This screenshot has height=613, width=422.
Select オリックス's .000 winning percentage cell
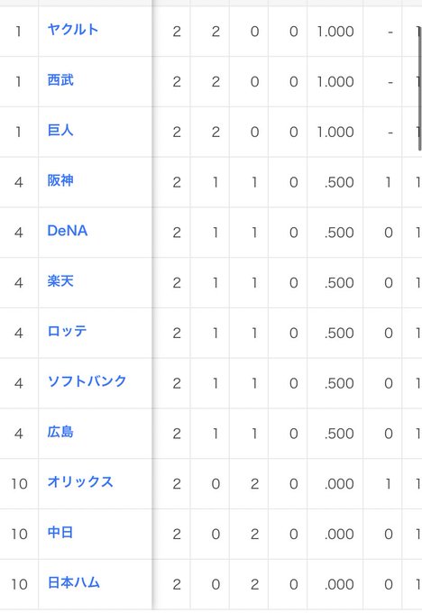click(335, 483)
